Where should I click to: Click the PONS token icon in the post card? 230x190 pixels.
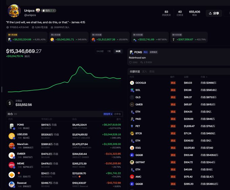(x=131, y=52)
